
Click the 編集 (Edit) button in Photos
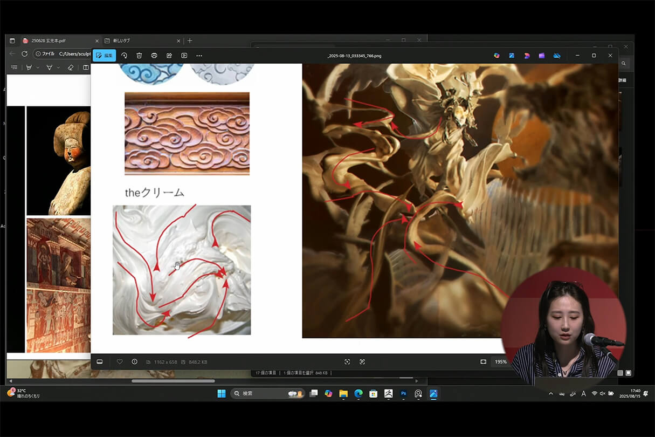click(x=104, y=56)
